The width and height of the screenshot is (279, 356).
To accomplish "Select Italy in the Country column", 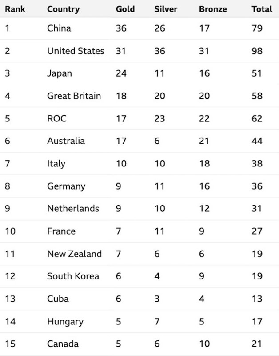I will (x=56, y=164).
